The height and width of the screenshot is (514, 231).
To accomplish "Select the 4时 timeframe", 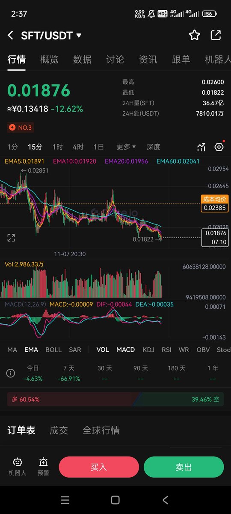I will pyautogui.click(x=78, y=147).
